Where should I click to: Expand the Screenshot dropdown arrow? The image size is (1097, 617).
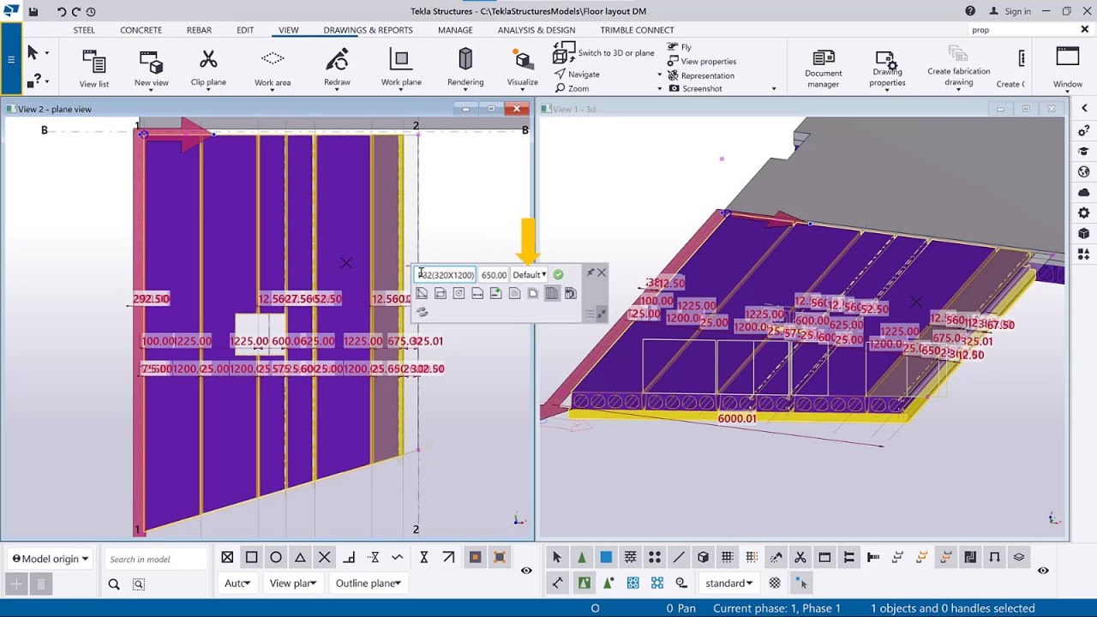pyautogui.click(x=774, y=88)
